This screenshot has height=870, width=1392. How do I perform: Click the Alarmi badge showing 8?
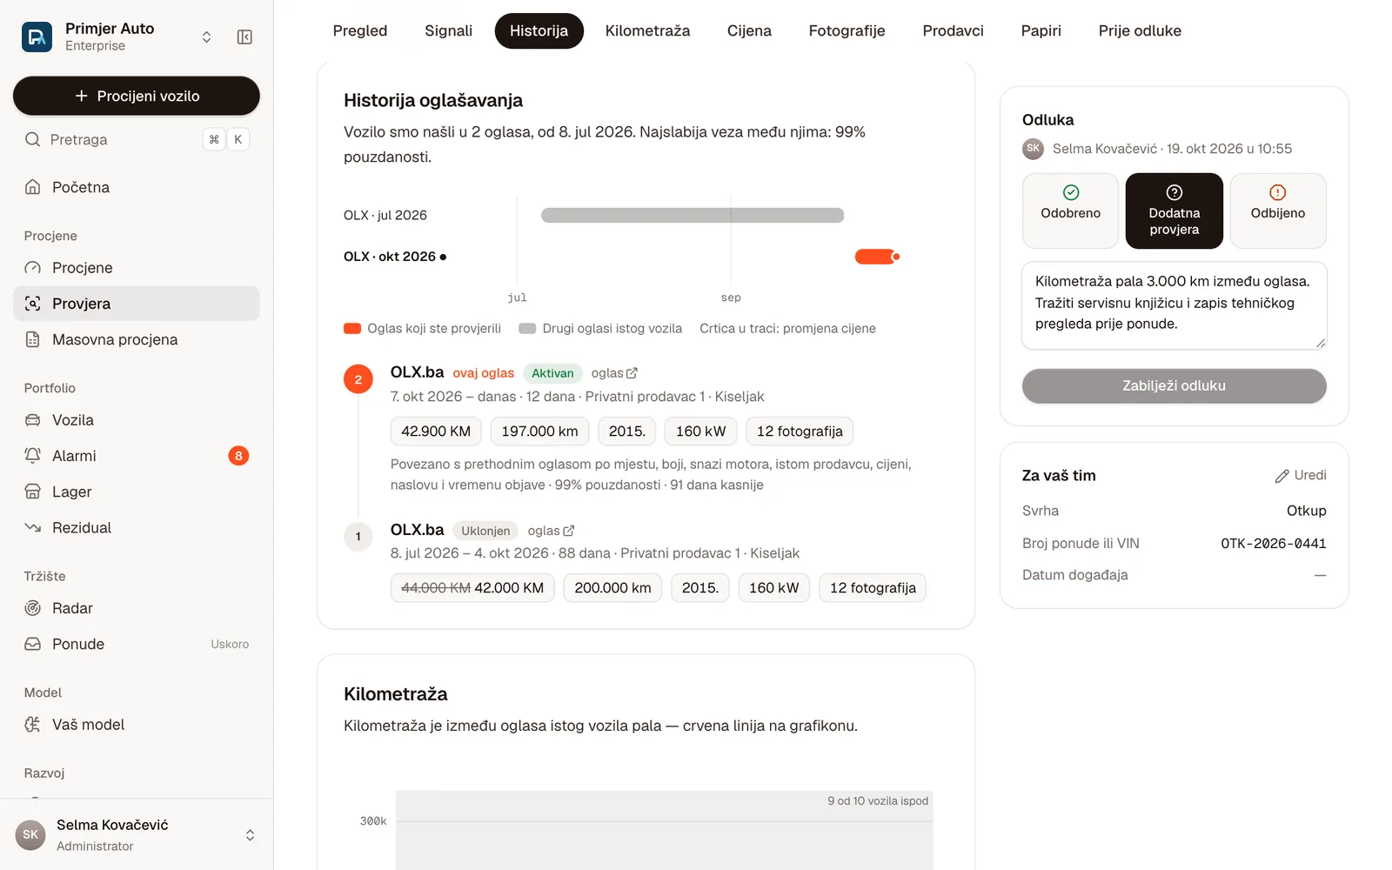pos(238,456)
